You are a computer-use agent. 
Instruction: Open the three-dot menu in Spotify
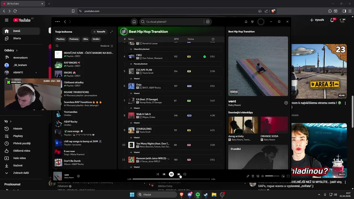(x=57, y=22)
